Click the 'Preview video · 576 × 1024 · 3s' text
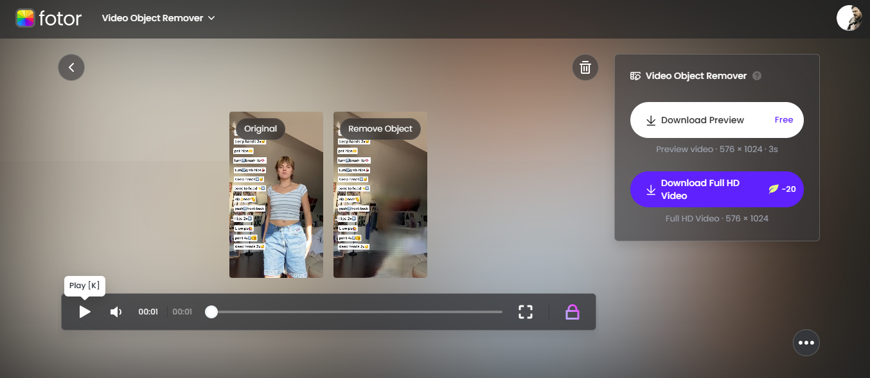 pyautogui.click(x=717, y=149)
